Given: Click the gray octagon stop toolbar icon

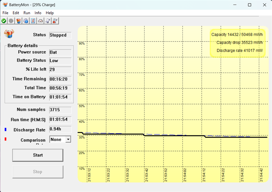Looking at the screenshot, I should click(11, 21).
